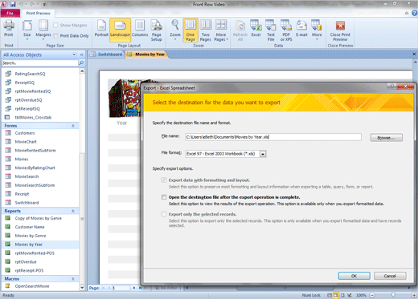Open the OpenSearchMovie macro
Screen dimensions: 418x299
point(32,286)
